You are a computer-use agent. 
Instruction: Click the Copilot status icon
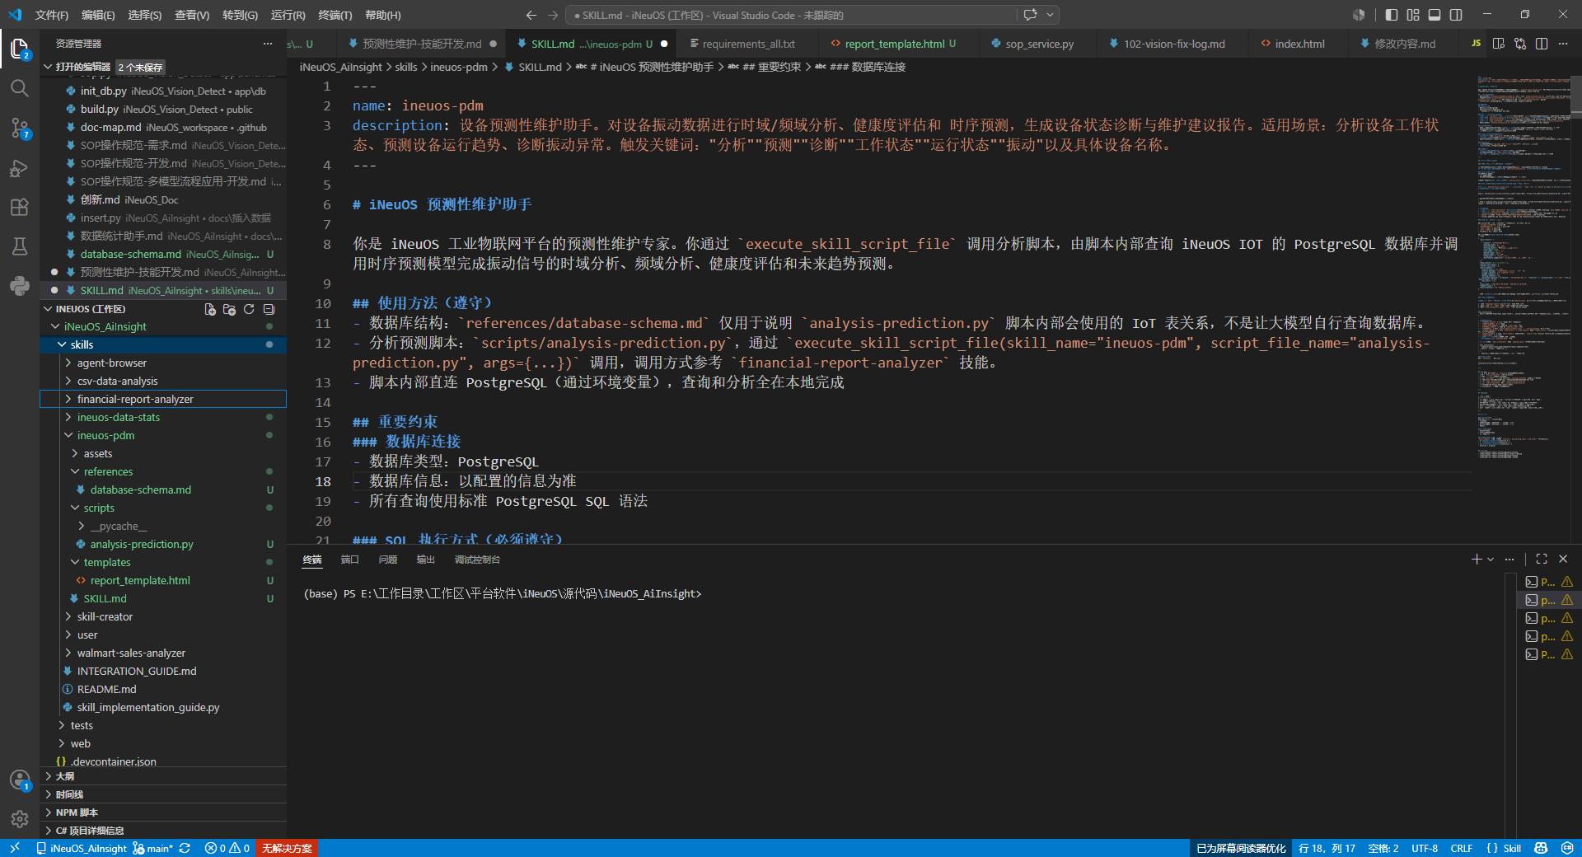(1541, 848)
